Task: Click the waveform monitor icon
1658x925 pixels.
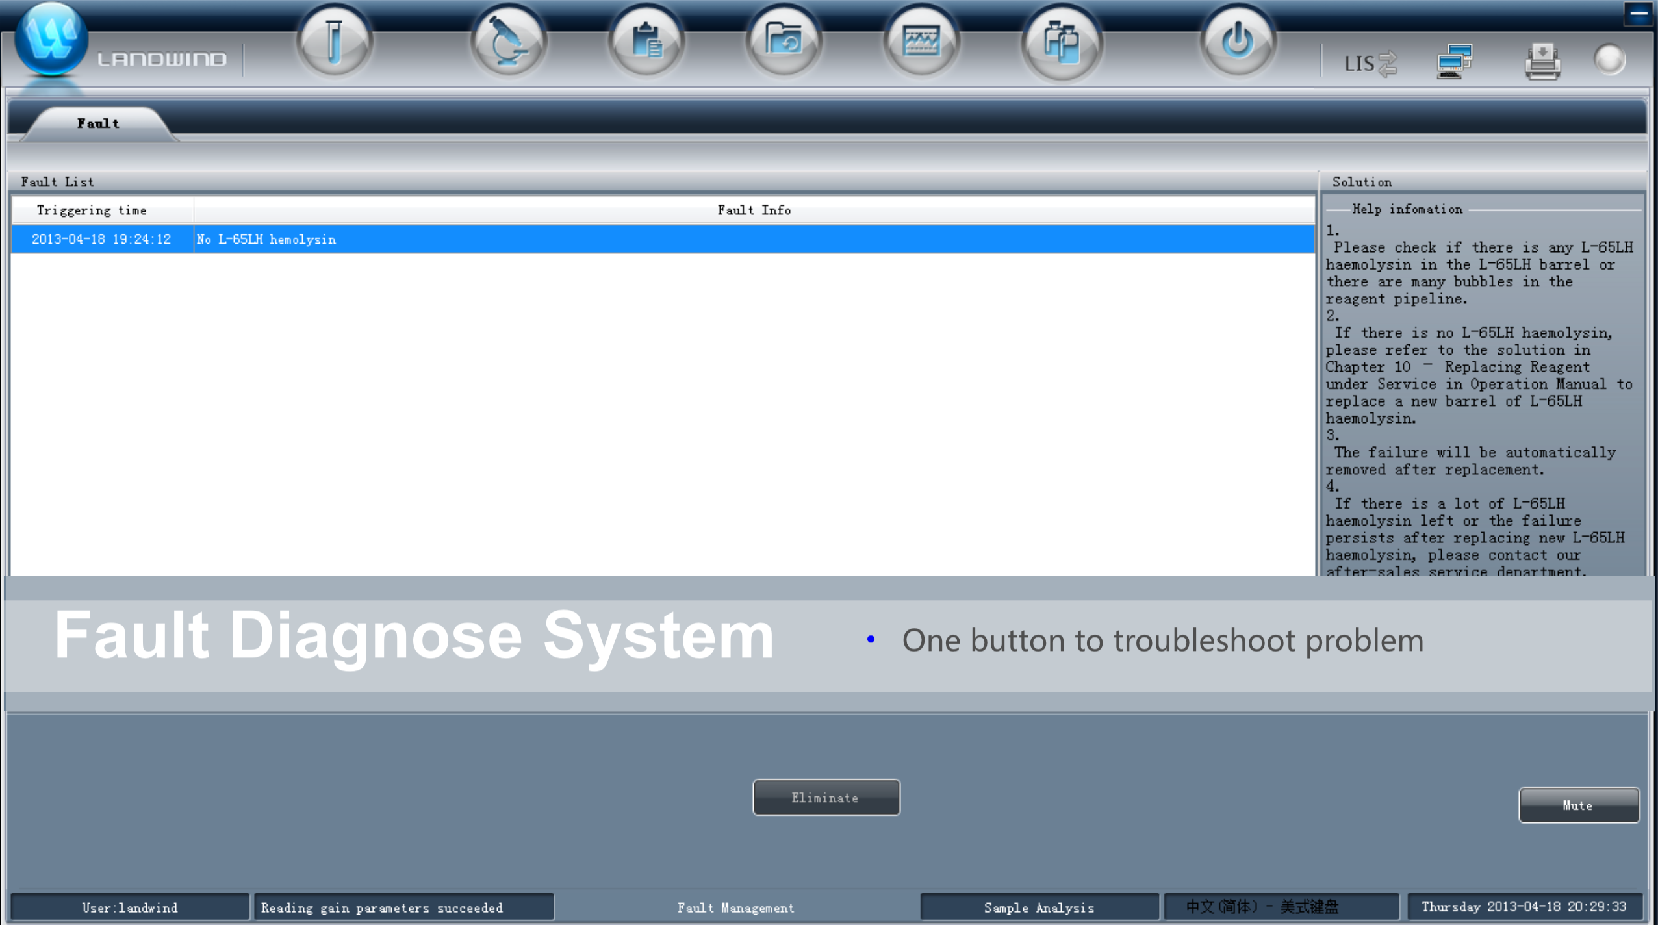Action: pyautogui.click(x=921, y=43)
